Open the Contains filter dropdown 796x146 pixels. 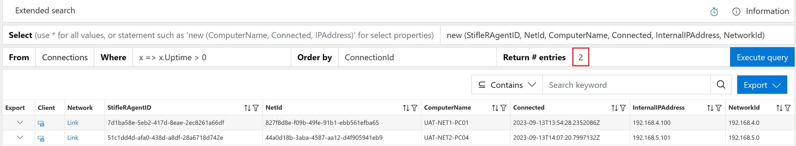click(x=507, y=85)
